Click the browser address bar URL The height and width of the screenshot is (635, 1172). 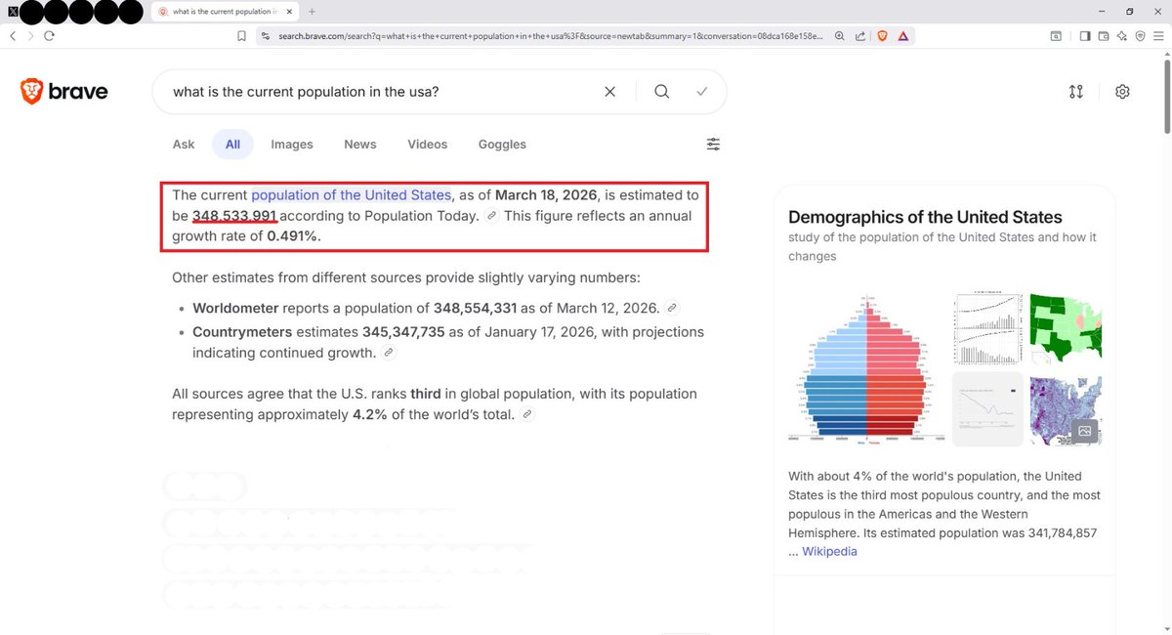(550, 35)
